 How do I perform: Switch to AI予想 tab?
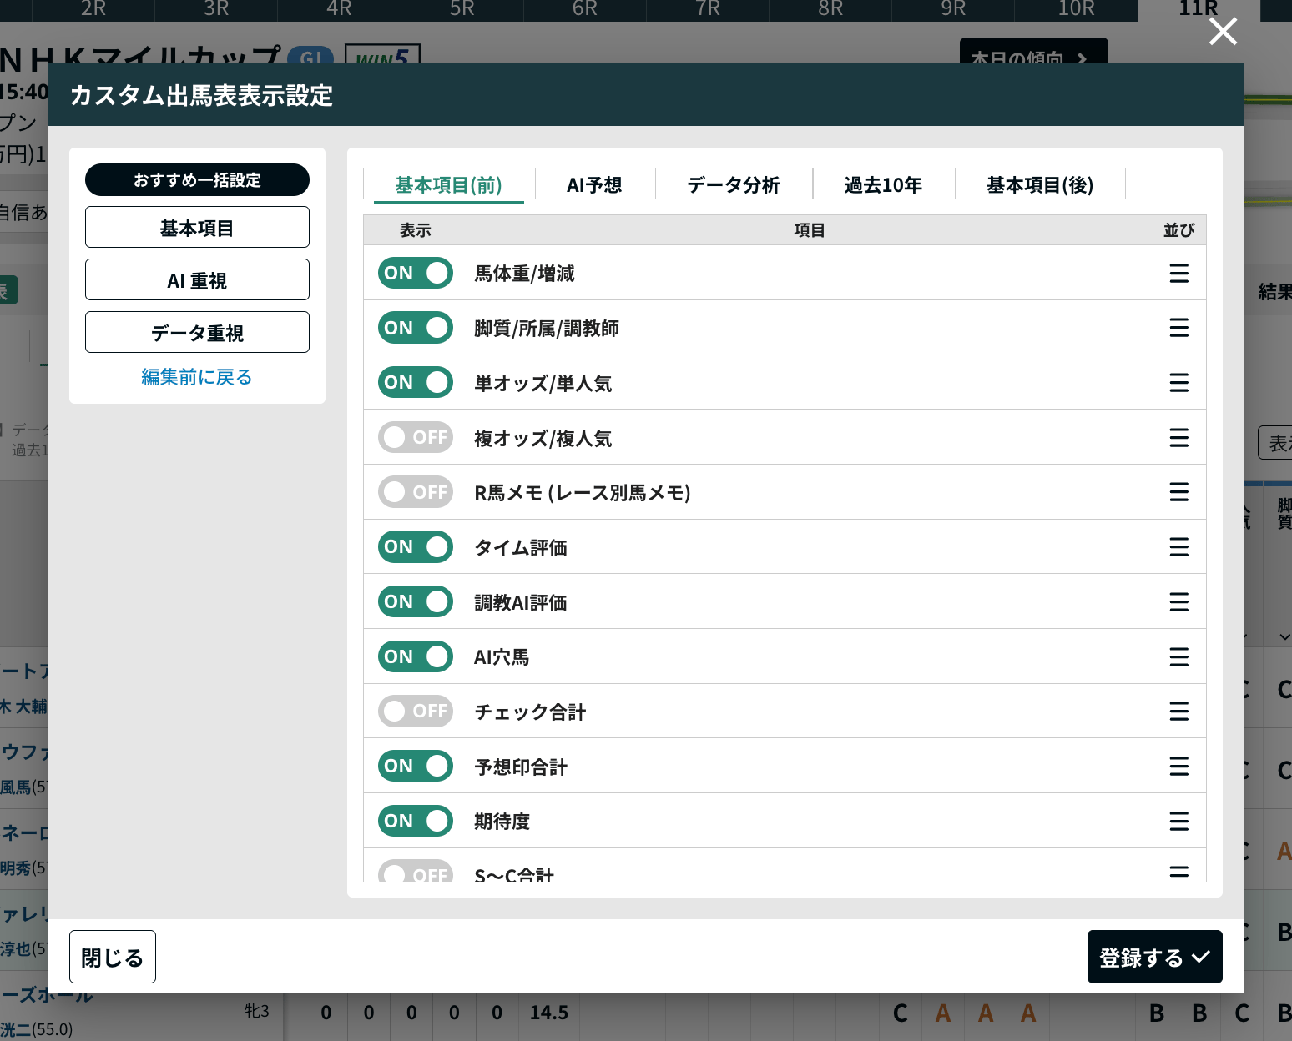594,184
